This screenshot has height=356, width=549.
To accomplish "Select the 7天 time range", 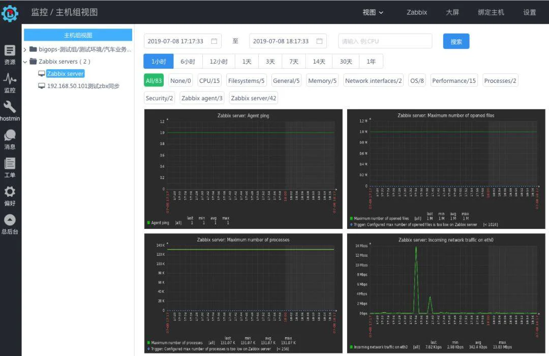I will coord(294,62).
